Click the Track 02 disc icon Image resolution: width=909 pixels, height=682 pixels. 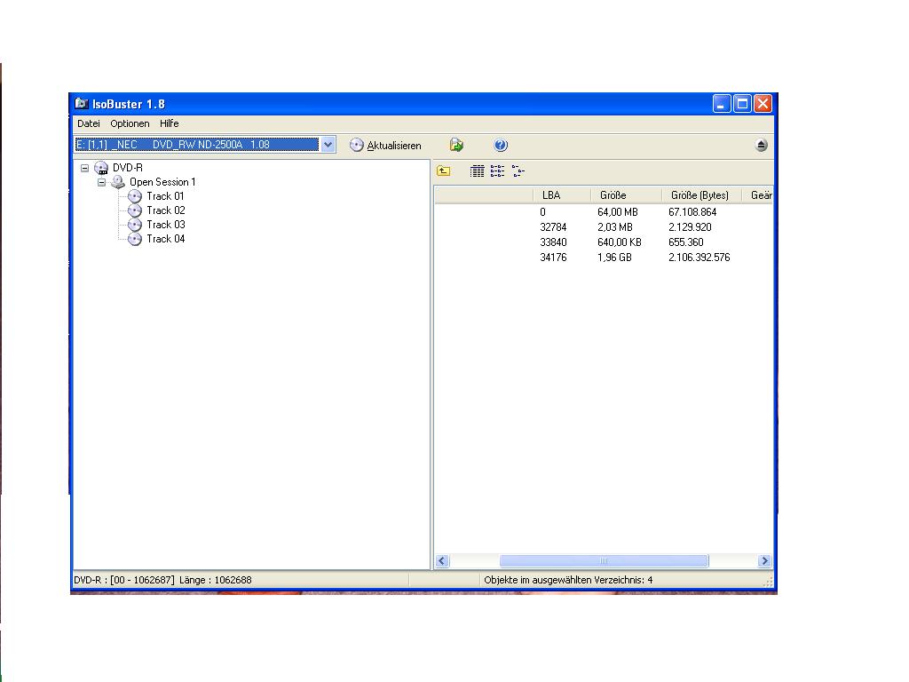point(135,210)
